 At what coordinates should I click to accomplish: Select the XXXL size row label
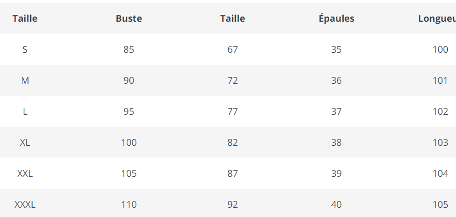[25, 205]
